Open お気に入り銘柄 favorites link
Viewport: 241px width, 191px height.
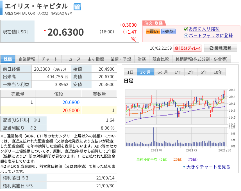tap(204, 29)
